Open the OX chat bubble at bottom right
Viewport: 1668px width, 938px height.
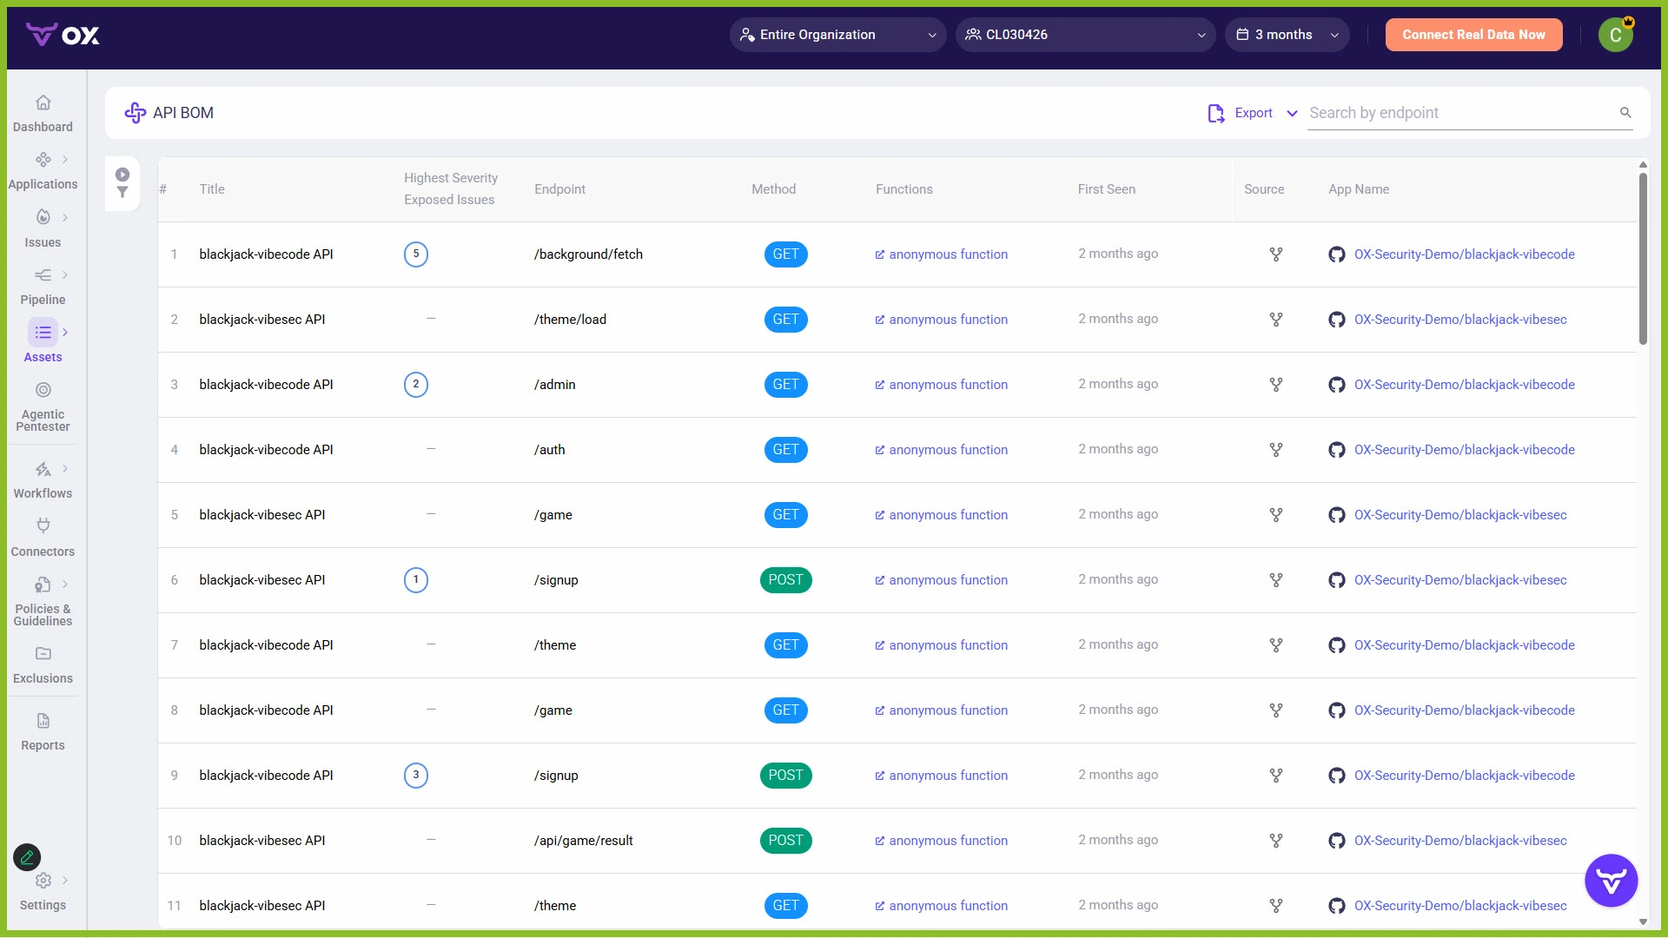[x=1612, y=880]
